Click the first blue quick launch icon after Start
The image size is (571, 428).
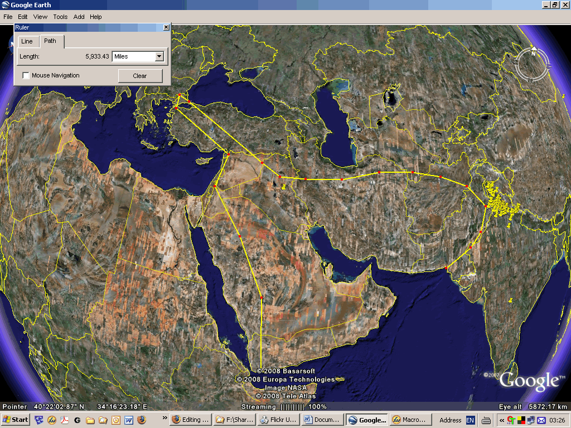point(39,420)
